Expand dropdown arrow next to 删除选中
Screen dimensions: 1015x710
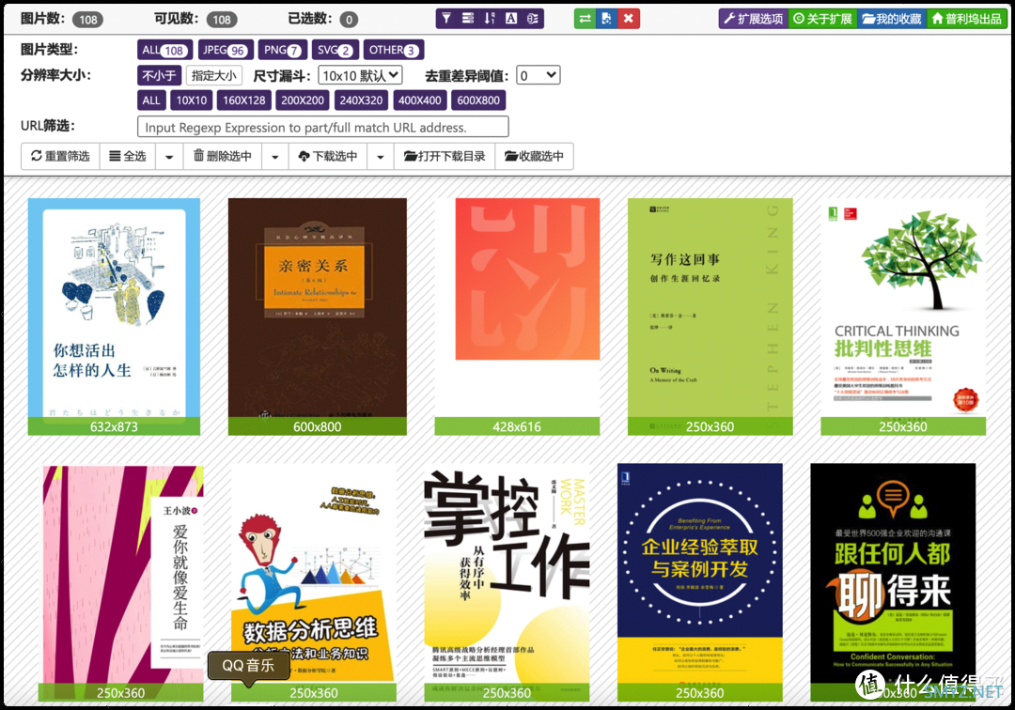pos(275,156)
